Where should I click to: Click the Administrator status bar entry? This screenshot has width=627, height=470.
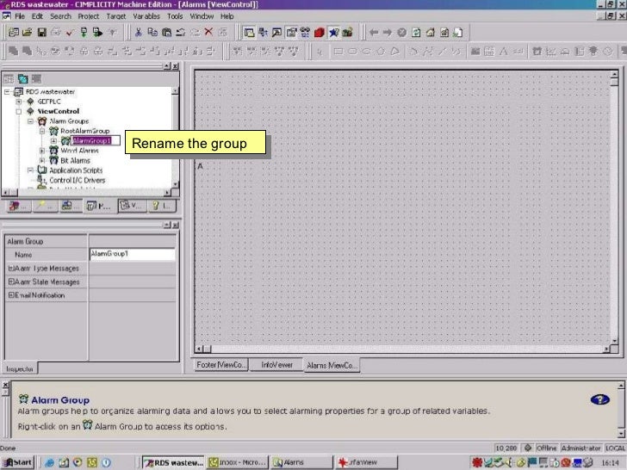click(581, 448)
